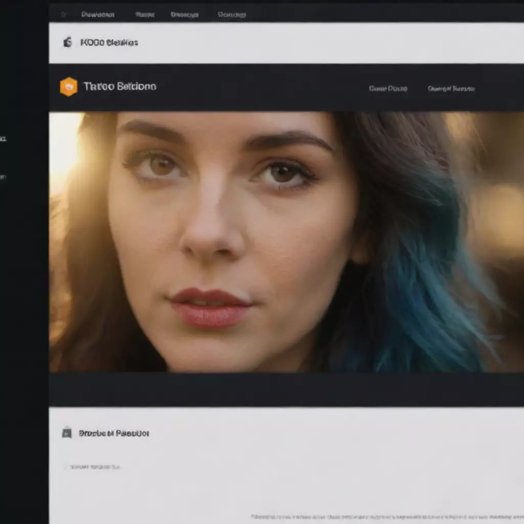524x524 pixels.
Task: Click the woman's portrait hero image
Action: [x=287, y=242]
